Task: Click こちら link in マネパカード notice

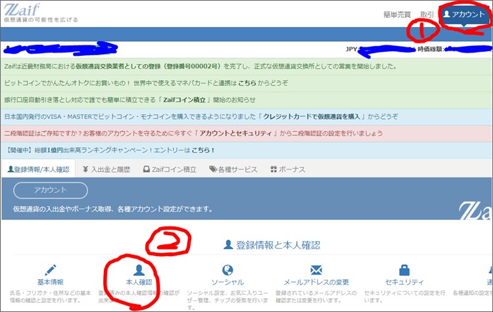Action: [247, 83]
